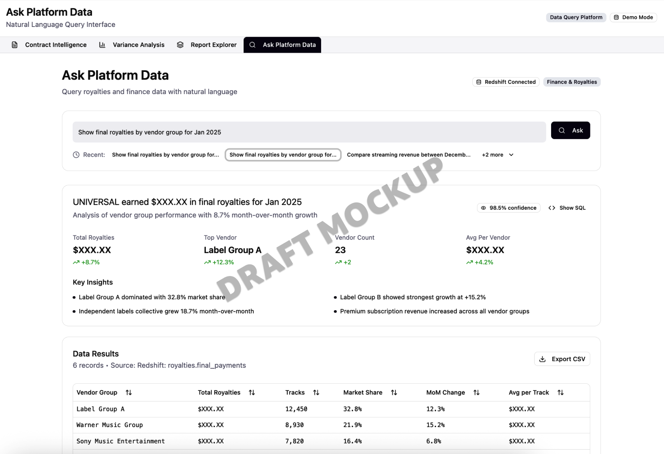Click the code brackets icon next to Show SQL
Image resolution: width=664 pixels, height=454 pixels.
(552, 208)
